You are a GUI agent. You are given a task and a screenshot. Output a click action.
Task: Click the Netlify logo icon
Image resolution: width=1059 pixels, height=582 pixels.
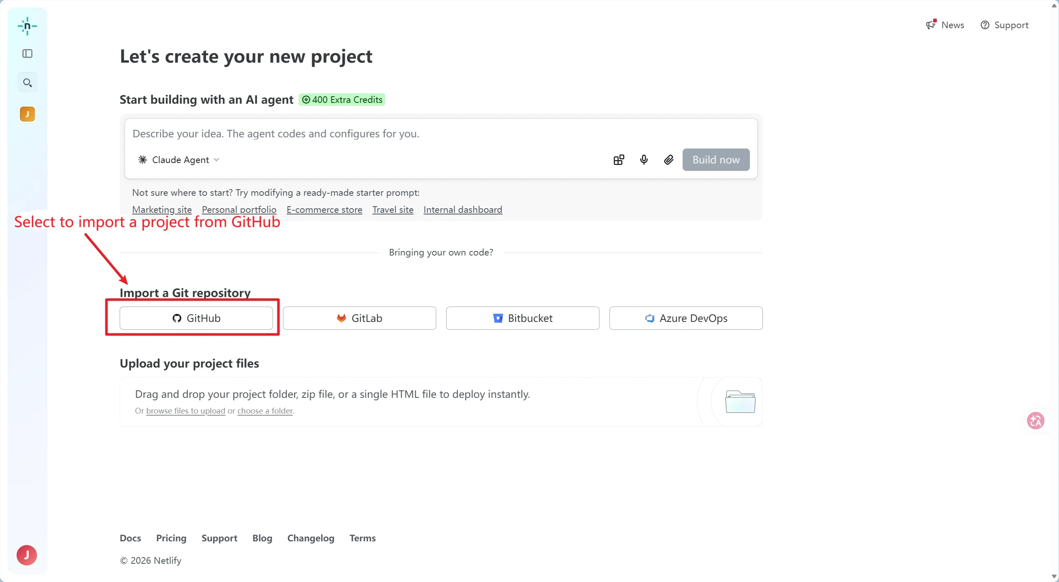[x=27, y=26]
